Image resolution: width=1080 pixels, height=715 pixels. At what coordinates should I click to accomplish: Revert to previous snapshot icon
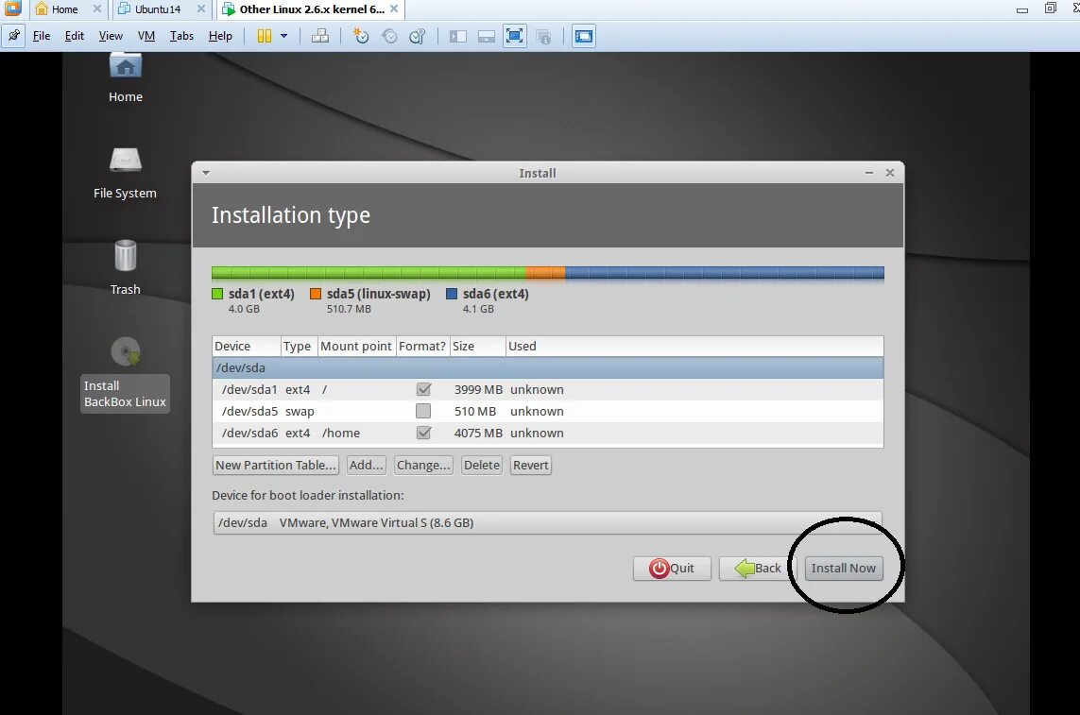coord(389,36)
